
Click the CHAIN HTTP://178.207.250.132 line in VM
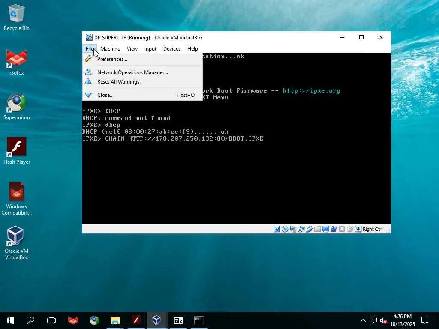173,138
